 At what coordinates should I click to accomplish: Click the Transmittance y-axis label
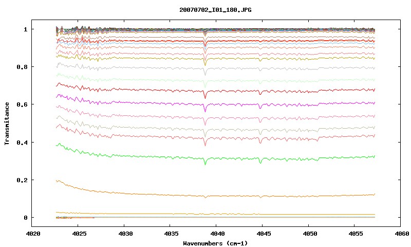coord(7,123)
